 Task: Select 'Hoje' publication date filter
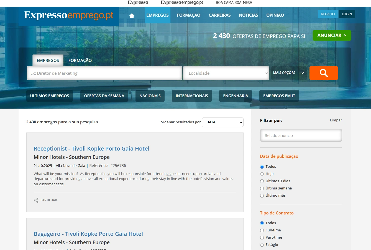point(262,174)
